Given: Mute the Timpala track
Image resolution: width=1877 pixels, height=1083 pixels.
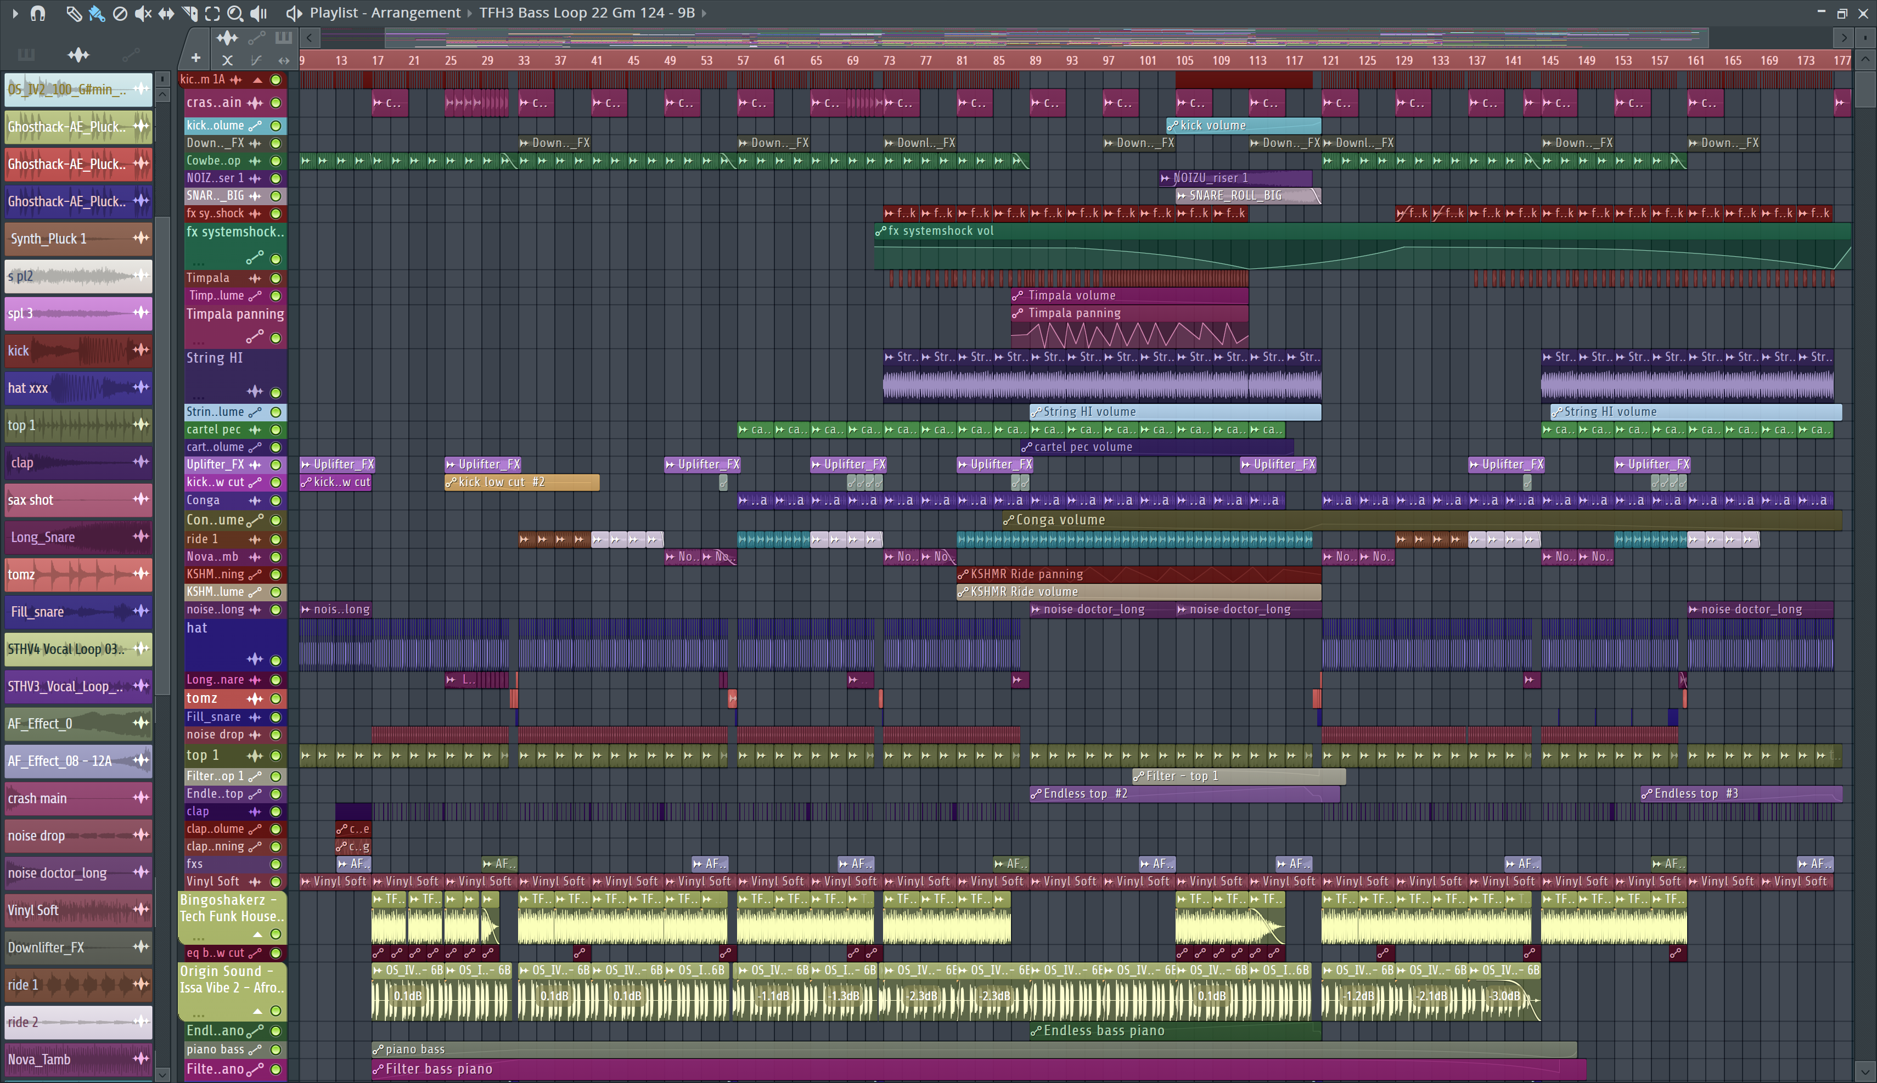Looking at the screenshot, I should coord(276,278).
